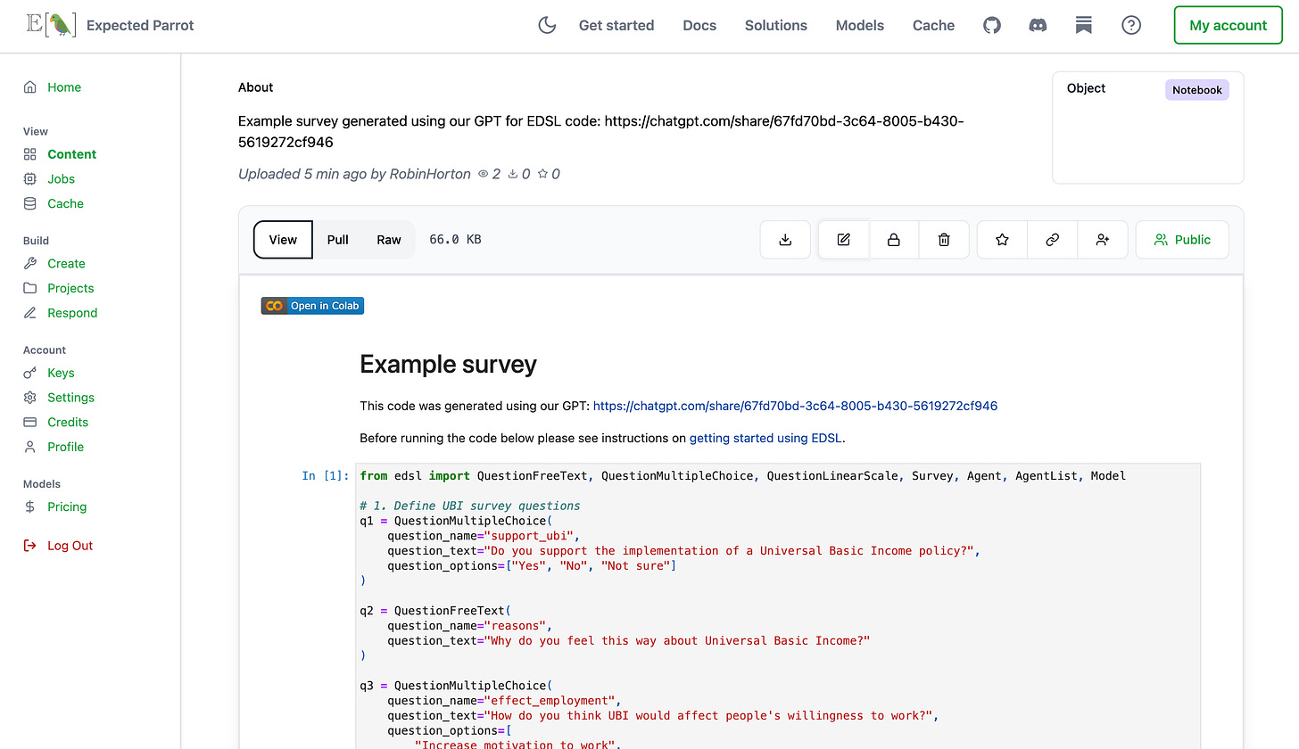
Task: Open the GitHub icon link
Action: click(x=992, y=25)
